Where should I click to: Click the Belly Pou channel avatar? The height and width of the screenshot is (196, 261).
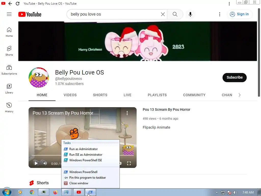39,78
